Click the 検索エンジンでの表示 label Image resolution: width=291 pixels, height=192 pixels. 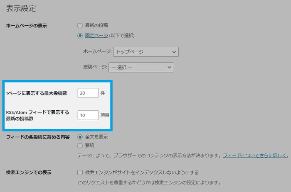(x=29, y=173)
